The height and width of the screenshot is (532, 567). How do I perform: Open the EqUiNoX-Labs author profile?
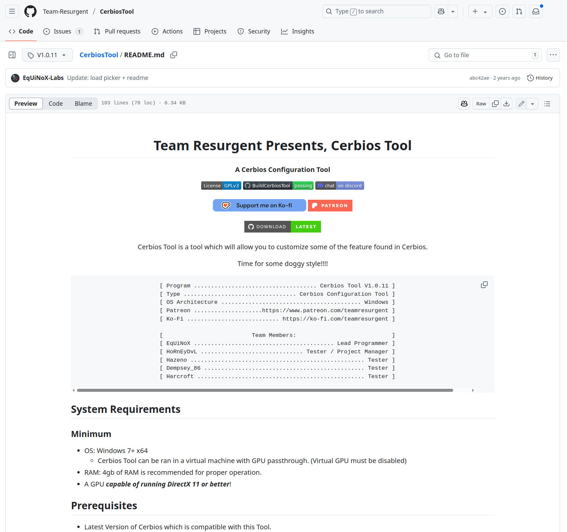tap(43, 78)
